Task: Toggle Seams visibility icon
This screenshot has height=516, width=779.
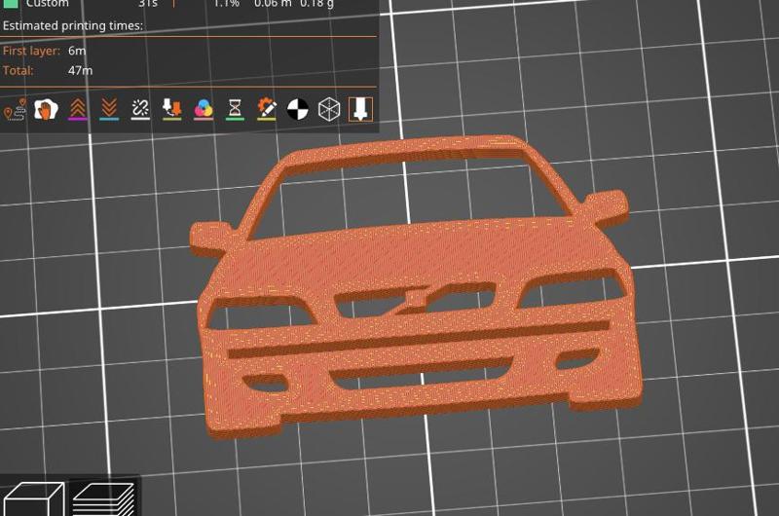Action: [140, 109]
